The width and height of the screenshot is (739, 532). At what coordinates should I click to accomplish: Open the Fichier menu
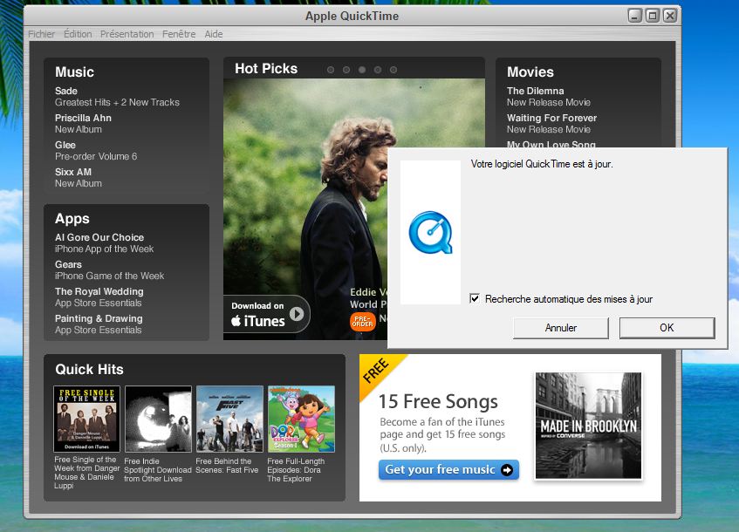(x=42, y=34)
